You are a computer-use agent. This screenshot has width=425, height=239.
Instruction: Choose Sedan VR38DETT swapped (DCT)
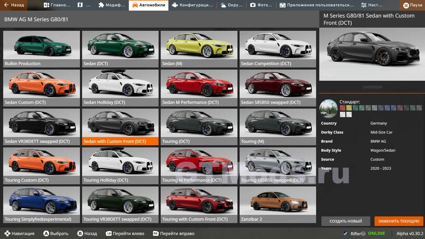(x=42, y=127)
